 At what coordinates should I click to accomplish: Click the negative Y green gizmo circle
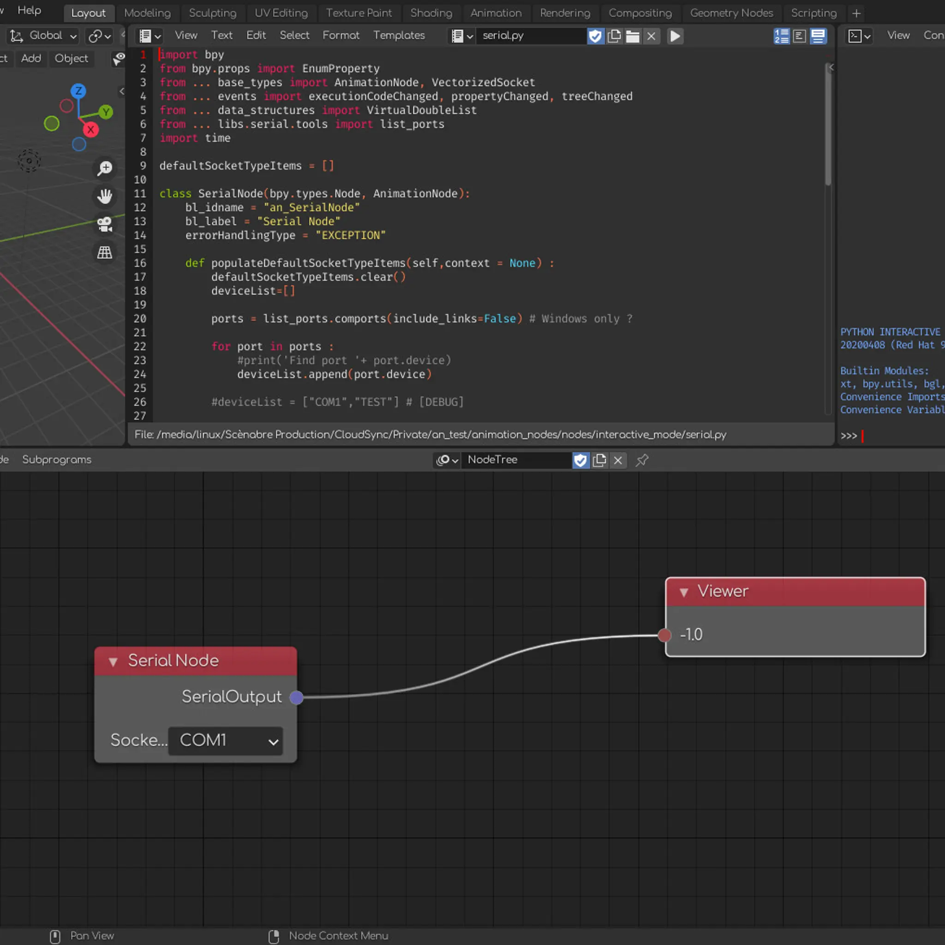pos(51,123)
